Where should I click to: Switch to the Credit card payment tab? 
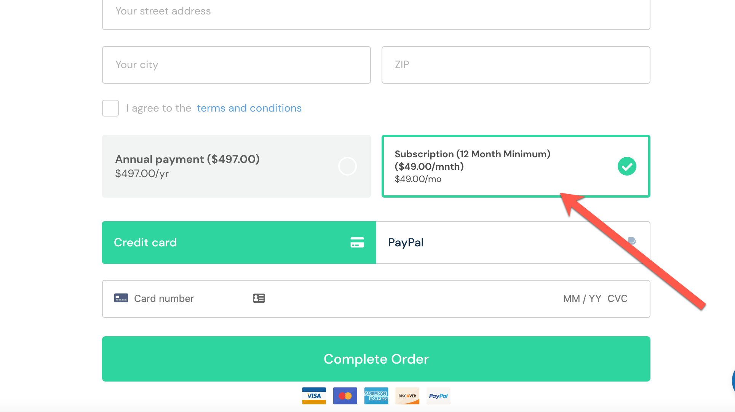click(239, 243)
